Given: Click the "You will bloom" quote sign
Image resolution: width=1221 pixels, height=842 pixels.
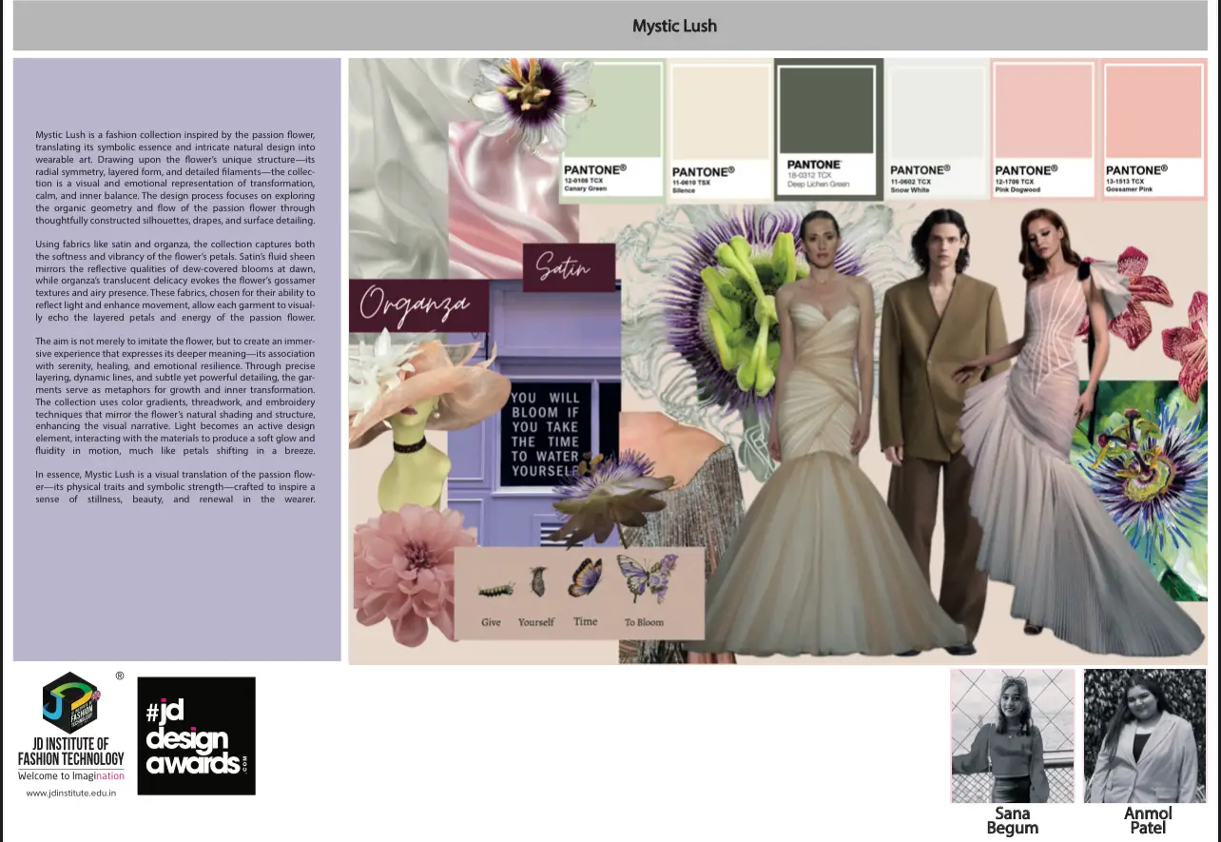Looking at the screenshot, I should (545, 434).
